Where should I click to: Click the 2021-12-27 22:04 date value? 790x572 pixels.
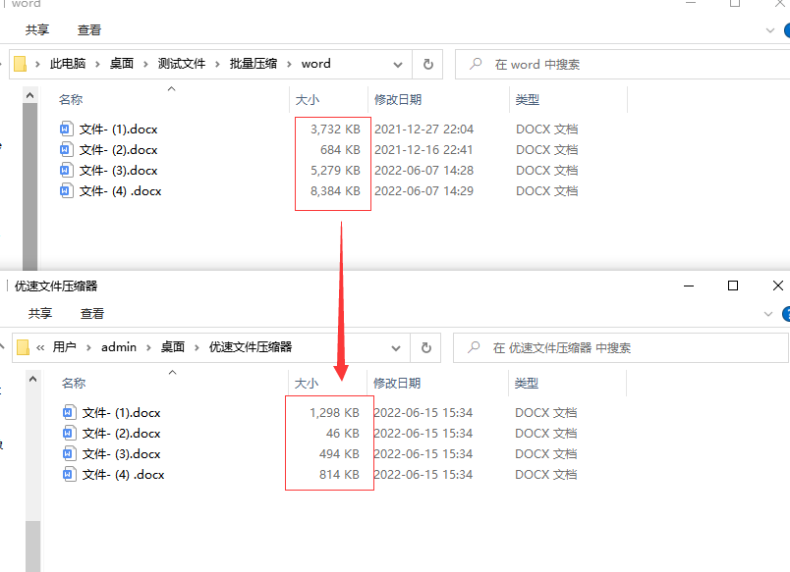[423, 130]
